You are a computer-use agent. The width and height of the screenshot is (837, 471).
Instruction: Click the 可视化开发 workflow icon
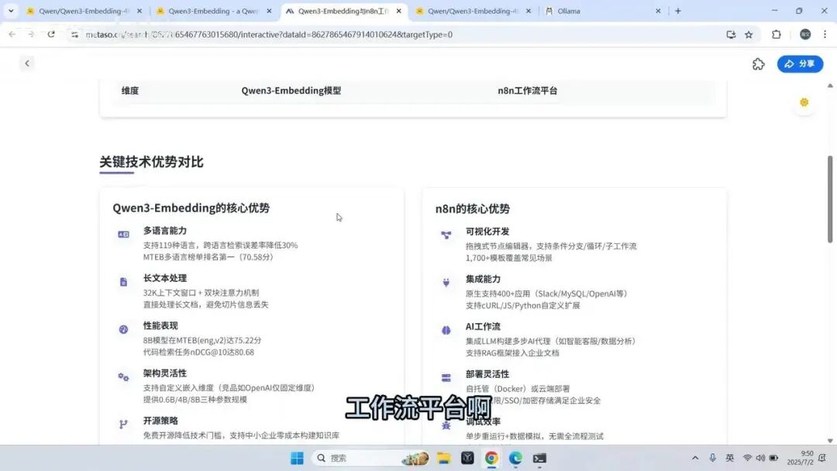click(446, 235)
